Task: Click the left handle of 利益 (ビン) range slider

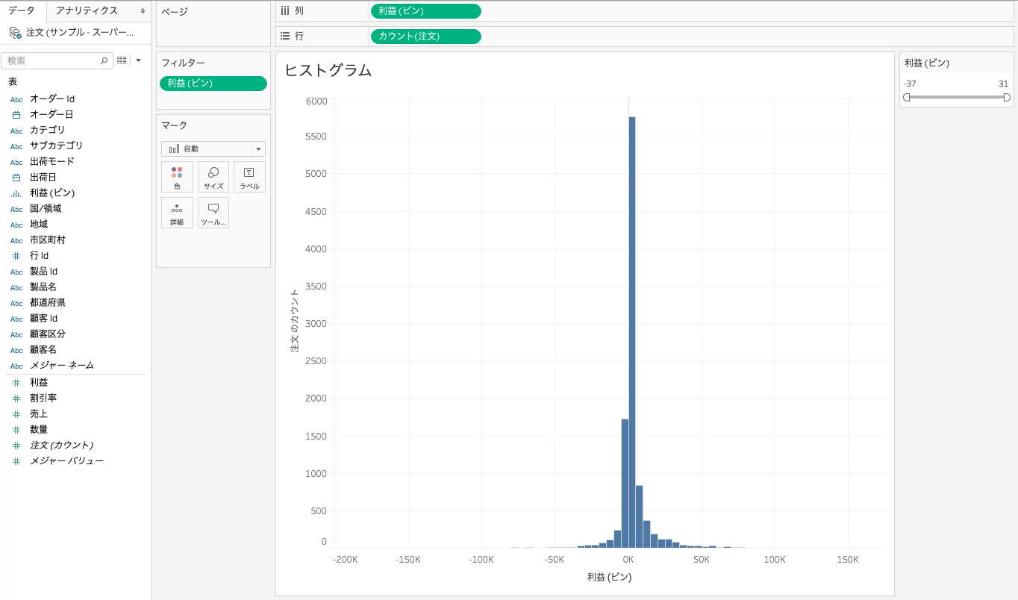Action: pos(907,97)
